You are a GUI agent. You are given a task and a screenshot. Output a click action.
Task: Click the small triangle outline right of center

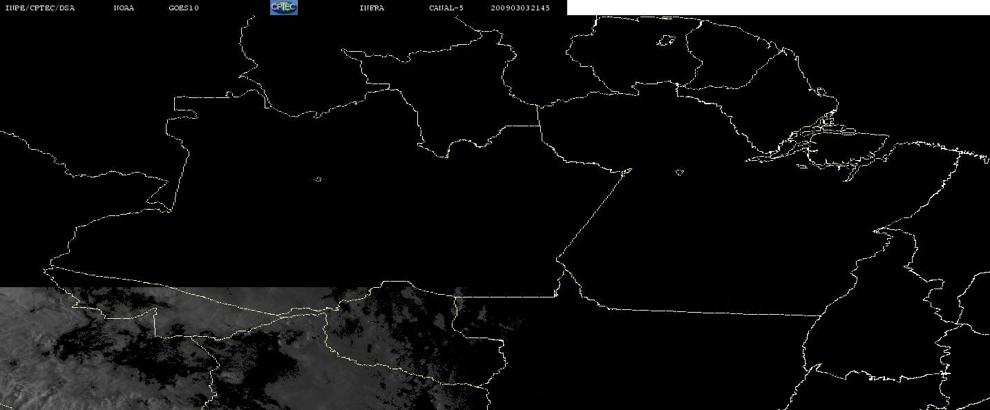click(680, 173)
